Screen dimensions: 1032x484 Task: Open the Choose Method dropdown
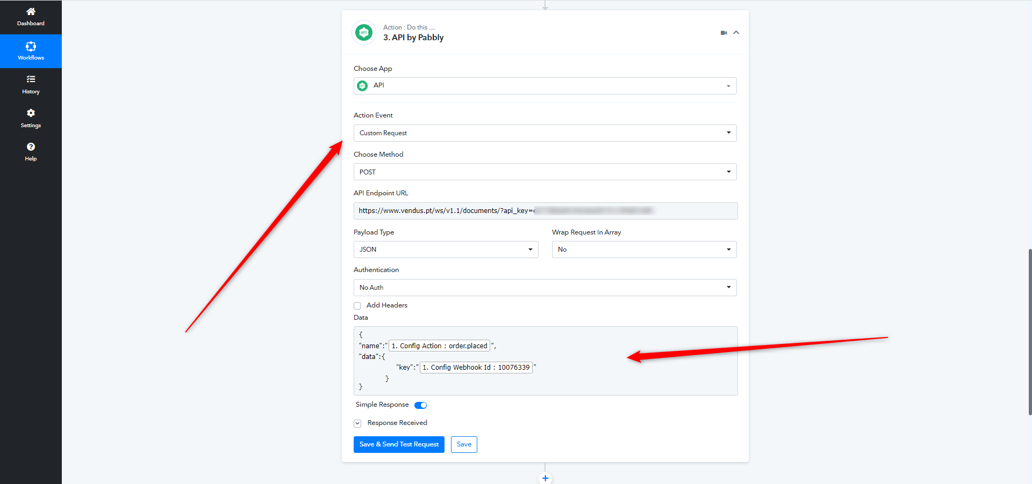click(545, 172)
